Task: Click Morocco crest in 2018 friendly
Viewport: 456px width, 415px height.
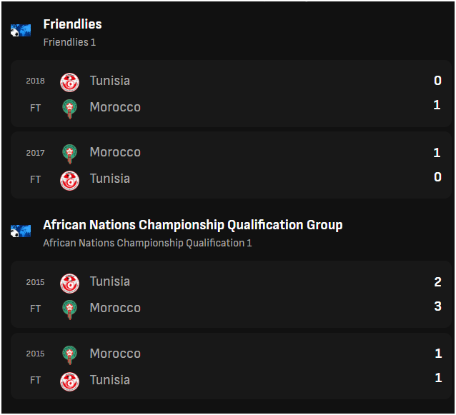Action: 69,109
